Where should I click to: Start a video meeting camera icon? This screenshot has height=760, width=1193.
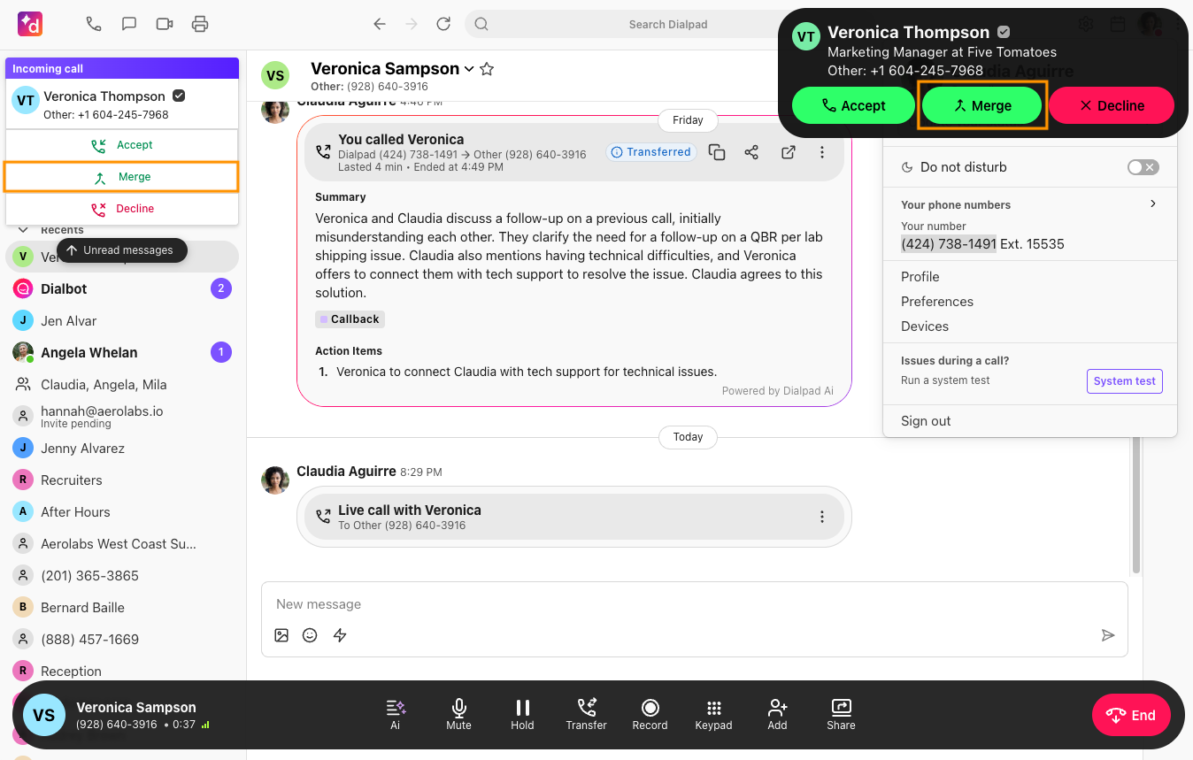(165, 24)
